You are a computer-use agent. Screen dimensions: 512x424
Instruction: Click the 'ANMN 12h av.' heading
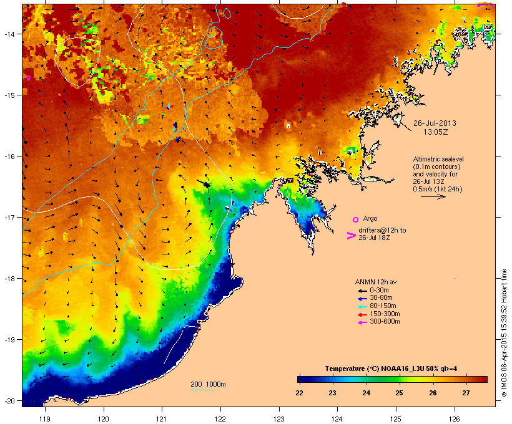(377, 282)
